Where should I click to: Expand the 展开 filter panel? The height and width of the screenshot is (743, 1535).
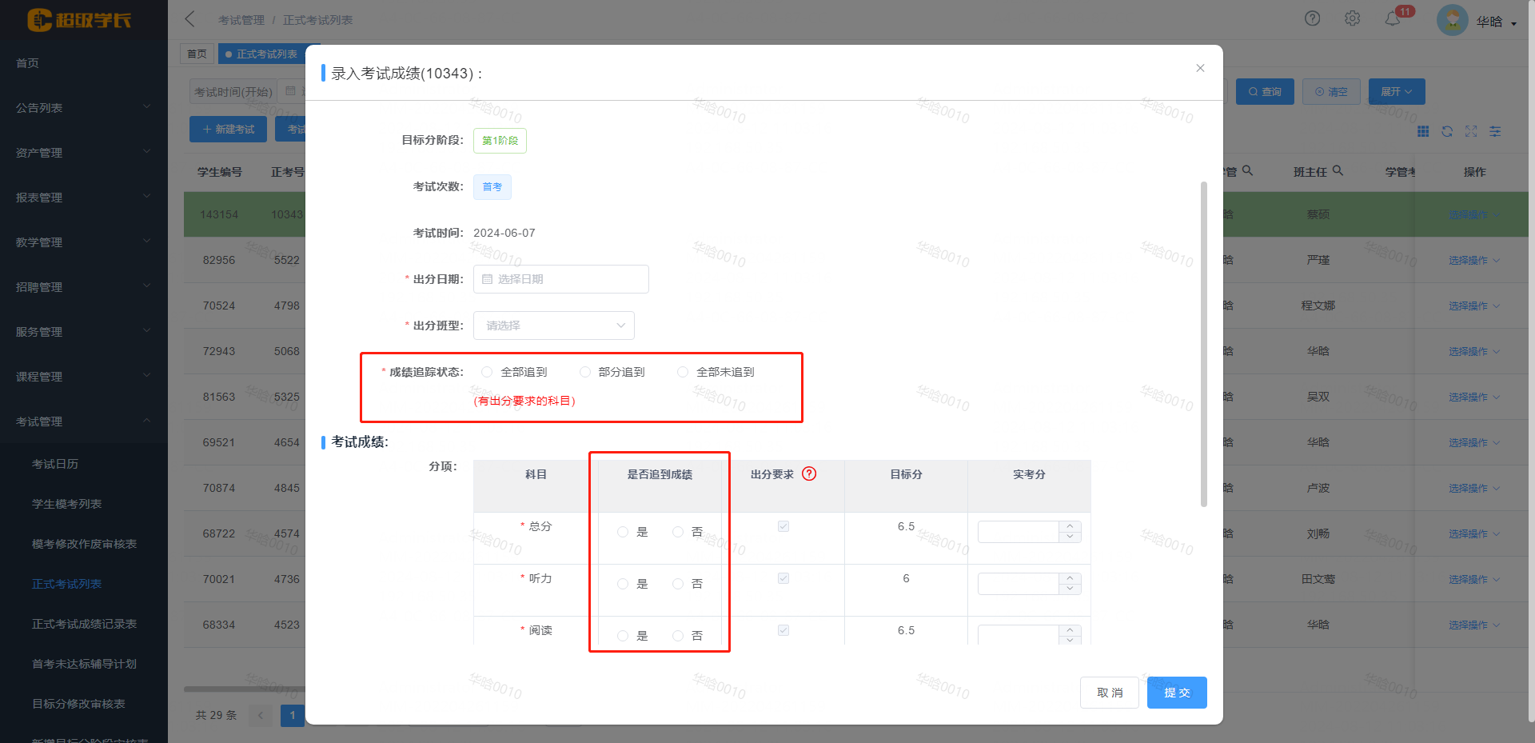pyautogui.click(x=1396, y=91)
